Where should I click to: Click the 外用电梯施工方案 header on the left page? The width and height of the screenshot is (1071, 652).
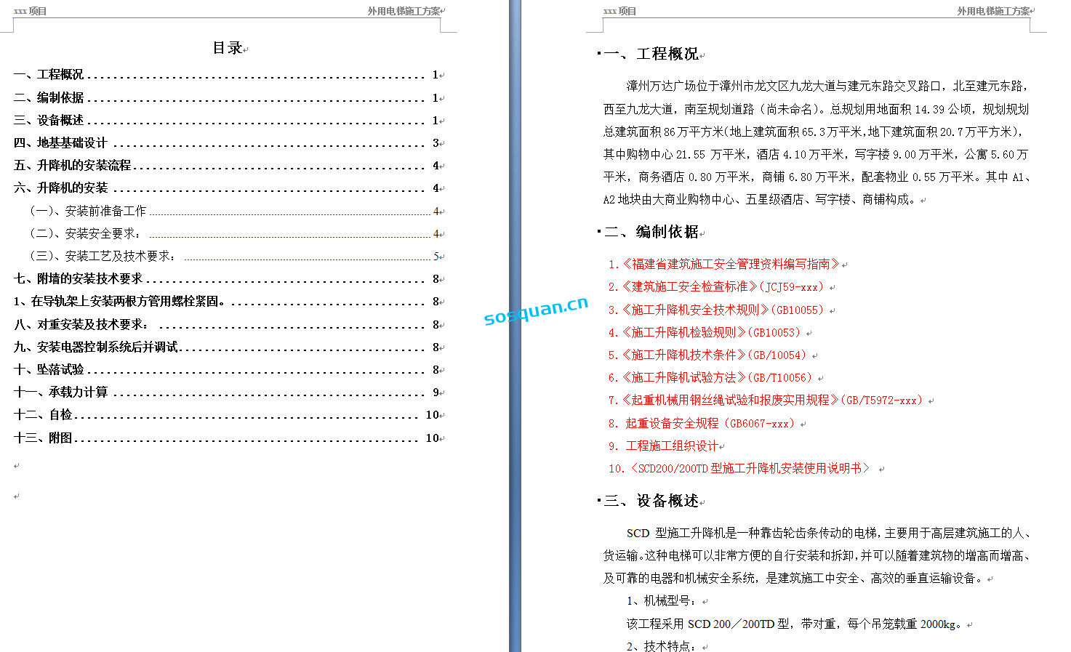coord(404,11)
